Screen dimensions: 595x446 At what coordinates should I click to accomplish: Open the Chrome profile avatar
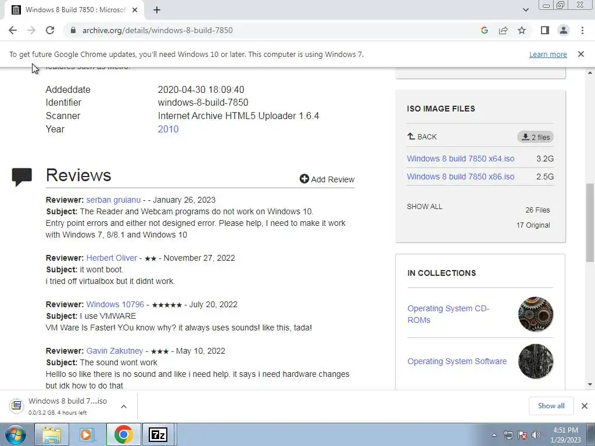tap(564, 30)
